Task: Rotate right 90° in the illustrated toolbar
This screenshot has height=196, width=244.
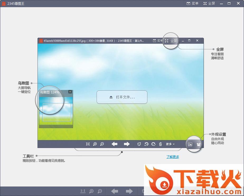Action: (153, 144)
